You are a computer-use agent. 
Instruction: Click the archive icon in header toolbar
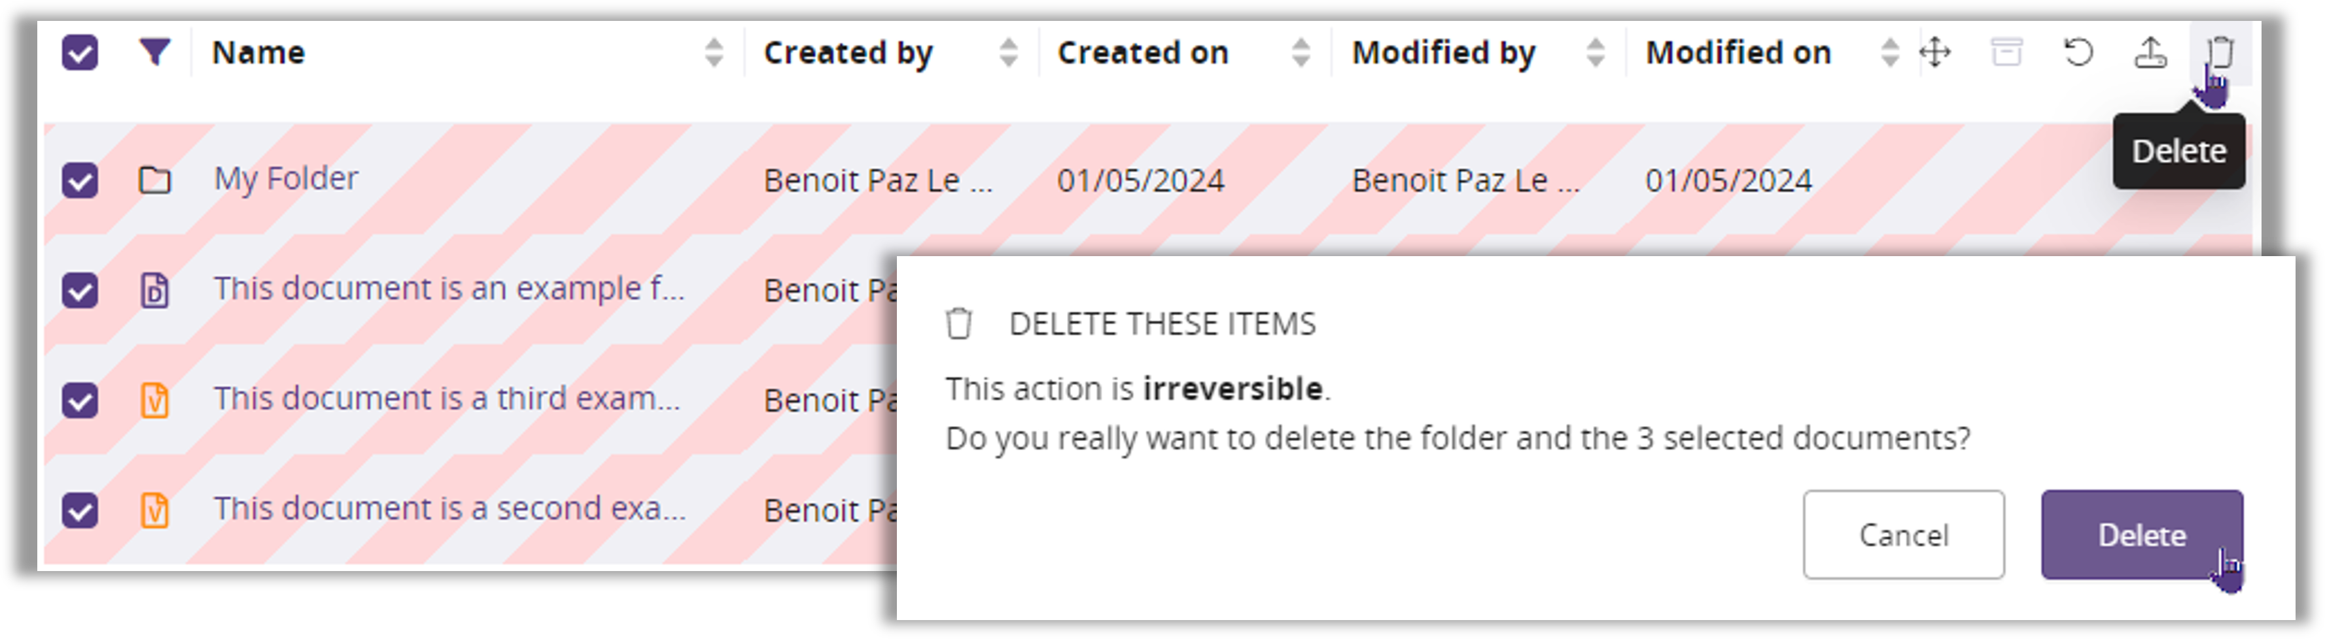click(x=2006, y=52)
